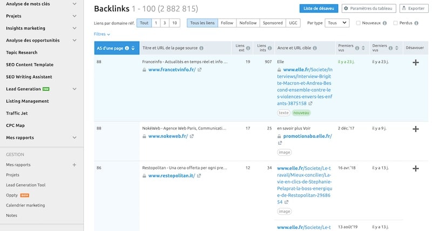Open www.nokeweb.fr source link

(x=168, y=136)
